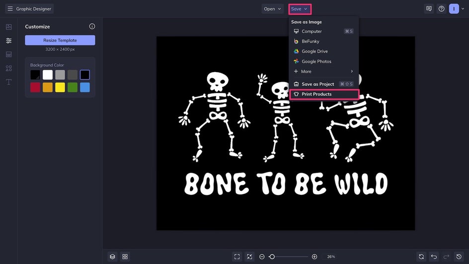Click the undo arrow icon
The height and width of the screenshot is (264, 469).
(x=434, y=257)
